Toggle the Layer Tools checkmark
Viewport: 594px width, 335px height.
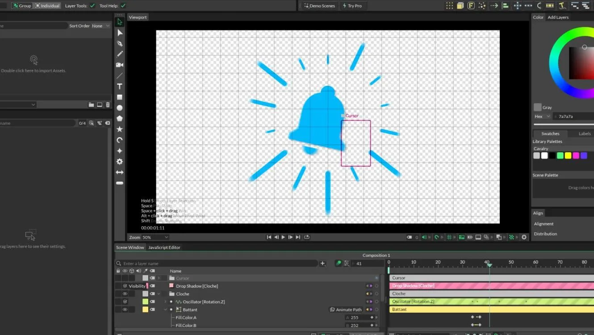coord(92,6)
